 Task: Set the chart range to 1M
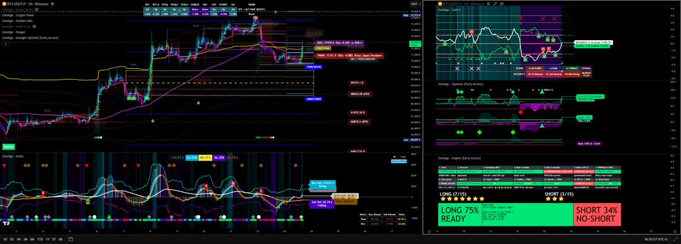(x=20, y=239)
